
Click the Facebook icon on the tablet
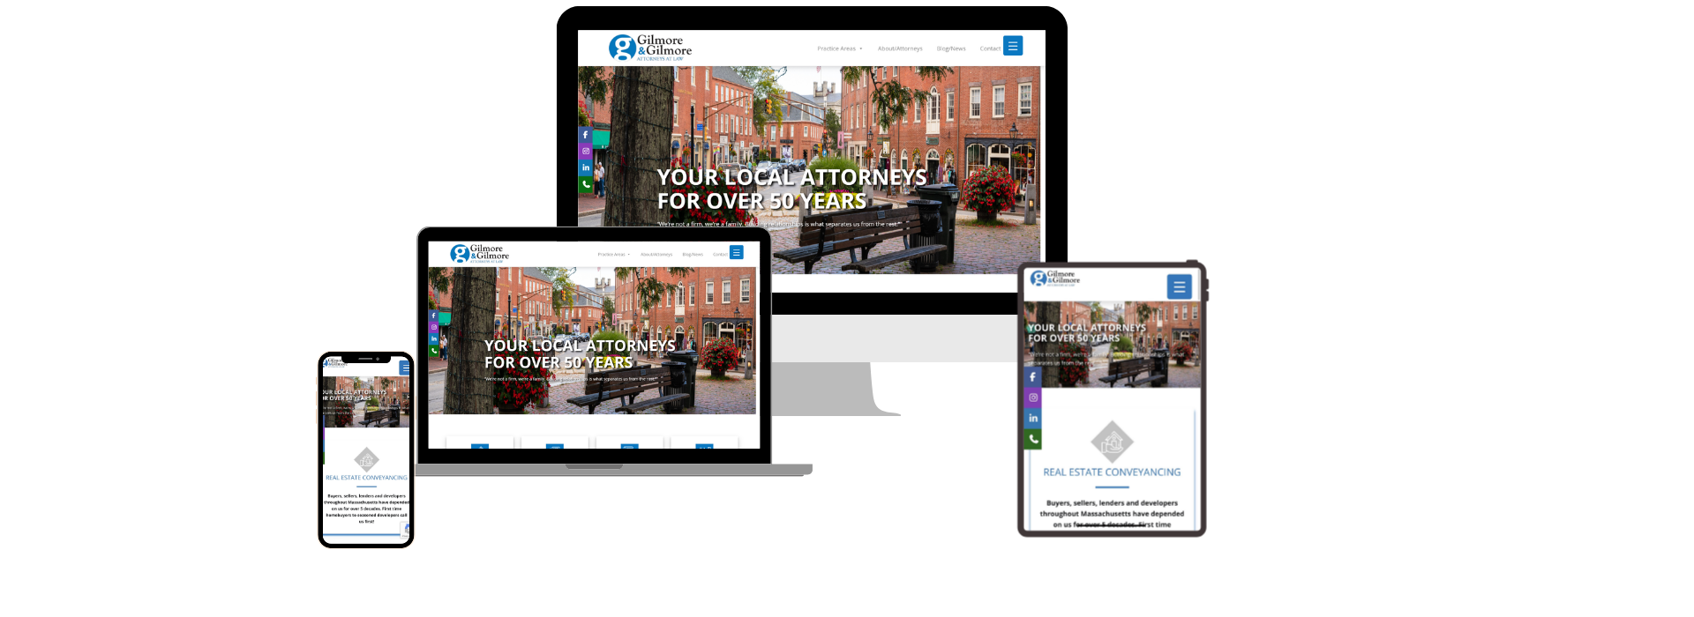pyautogui.click(x=1032, y=377)
